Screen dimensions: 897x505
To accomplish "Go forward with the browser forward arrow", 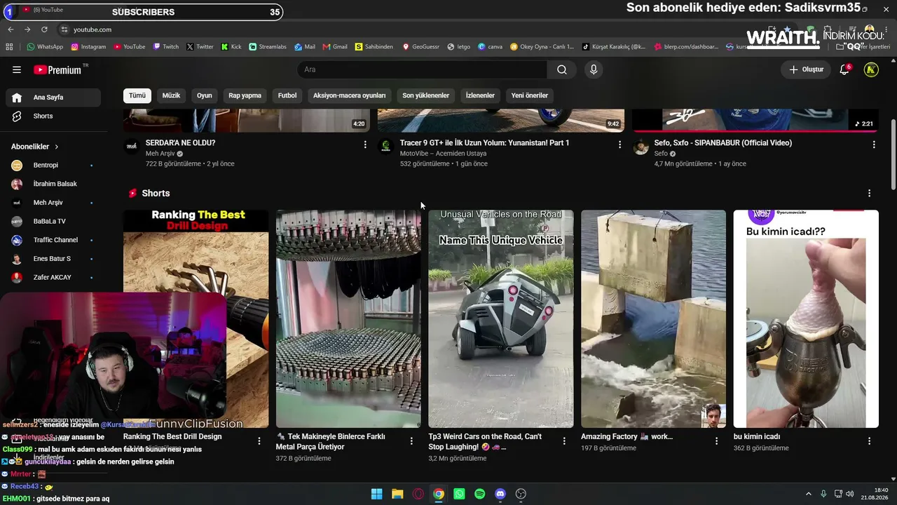I will click(27, 29).
